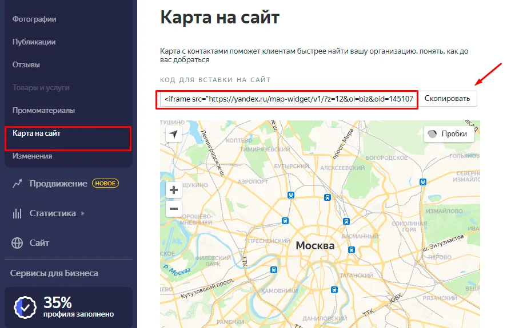This screenshot has width=507, height=328.
Task: Copy code with the Скопировать button
Action: [x=447, y=99]
